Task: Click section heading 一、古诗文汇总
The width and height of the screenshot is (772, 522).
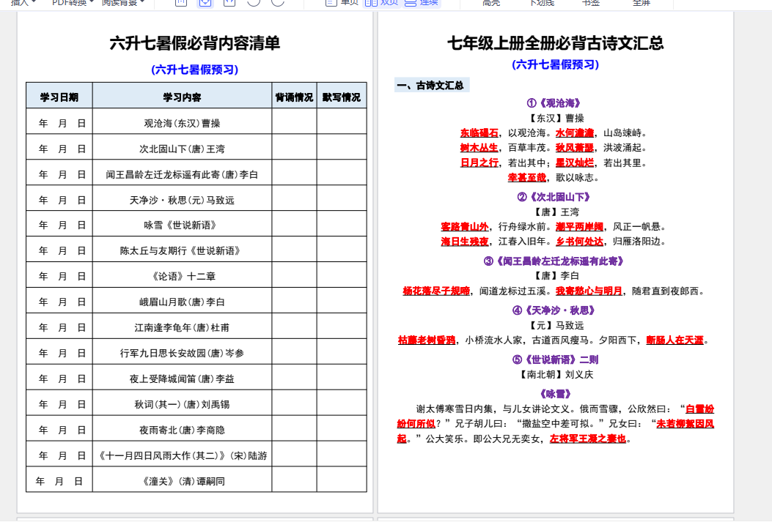Action: pos(431,86)
